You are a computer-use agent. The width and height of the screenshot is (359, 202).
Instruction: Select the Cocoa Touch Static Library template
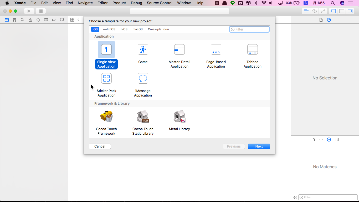tap(143, 123)
